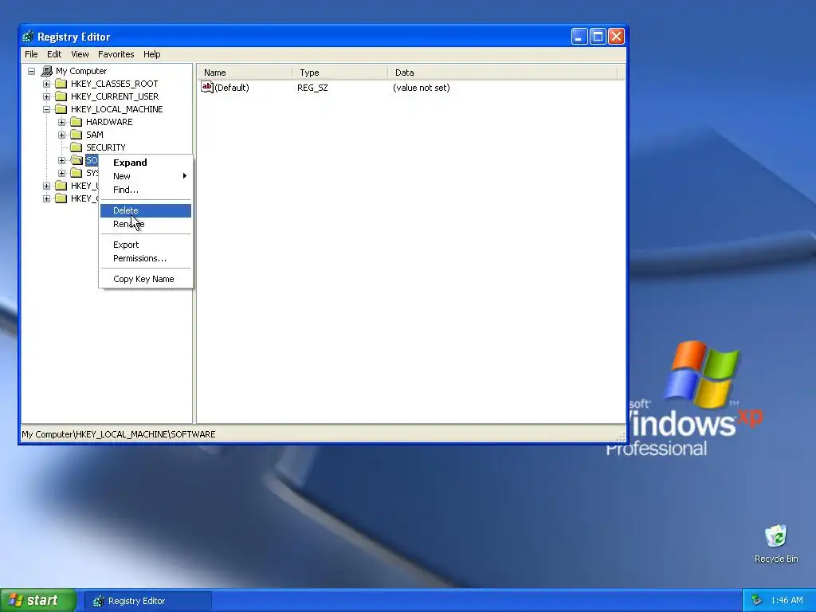Screen dimensions: 816x612
Task: Choose Rename from the context menu
Action: pyautogui.click(x=146, y=224)
